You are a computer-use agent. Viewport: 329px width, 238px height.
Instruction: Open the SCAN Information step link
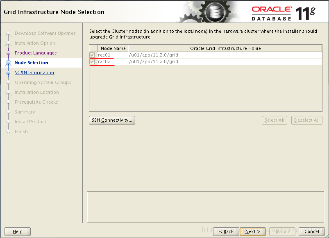[34, 73]
